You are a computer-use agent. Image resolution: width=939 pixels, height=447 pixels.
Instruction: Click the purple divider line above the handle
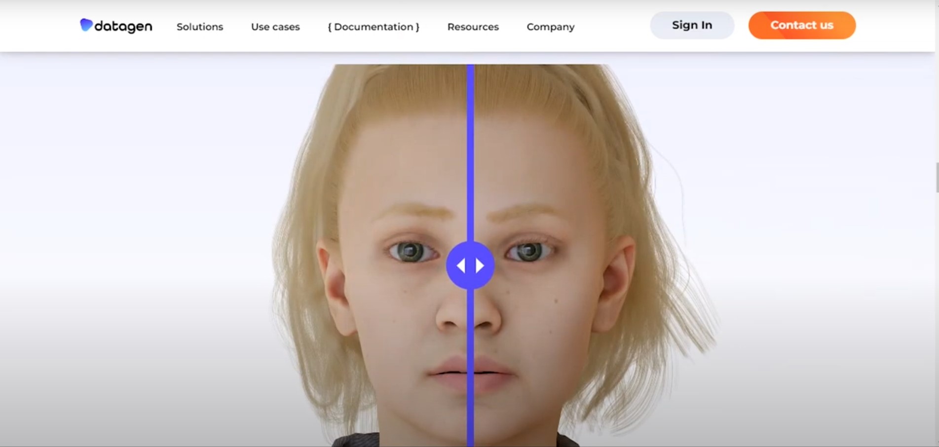pyautogui.click(x=470, y=153)
